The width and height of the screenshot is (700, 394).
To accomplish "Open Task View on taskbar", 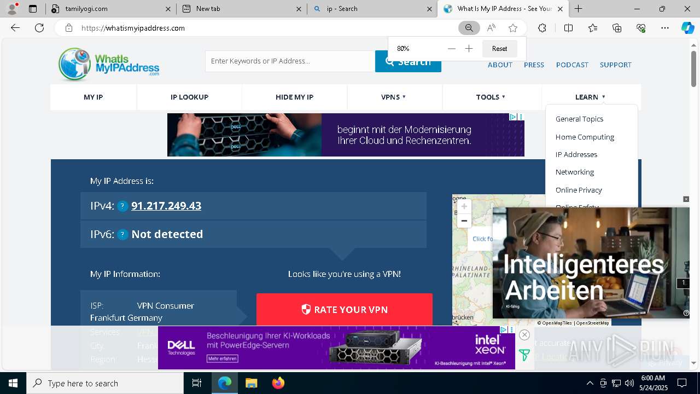I will tap(197, 383).
